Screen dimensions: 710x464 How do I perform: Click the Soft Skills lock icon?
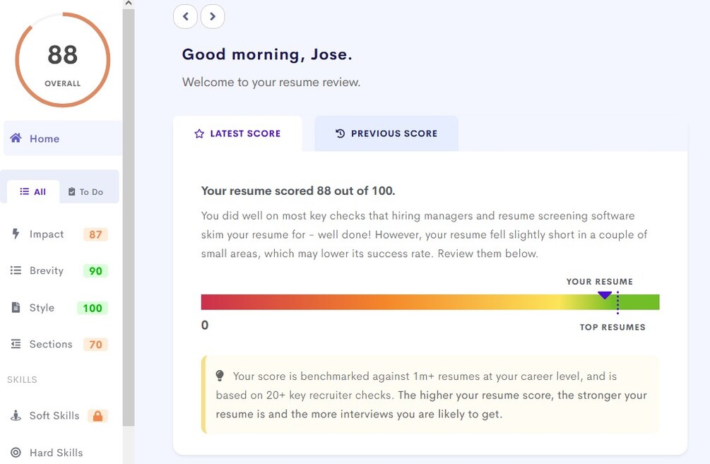click(x=97, y=415)
